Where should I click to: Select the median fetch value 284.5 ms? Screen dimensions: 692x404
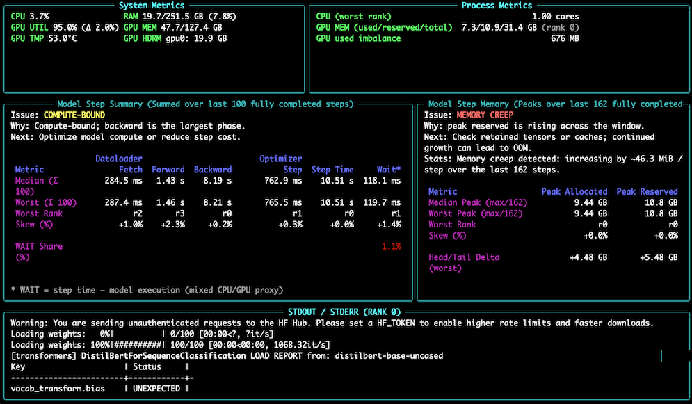click(123, 181)
